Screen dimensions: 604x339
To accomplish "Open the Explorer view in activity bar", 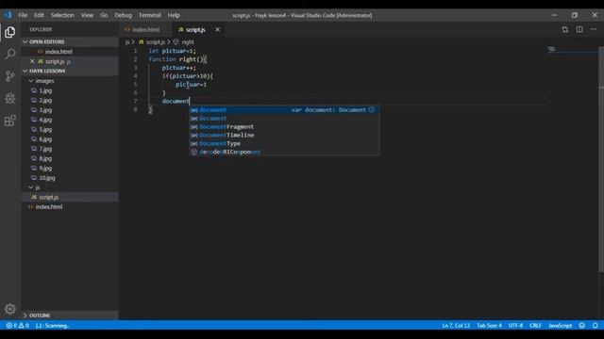I will pyautogui.click(x=10, y=32).
